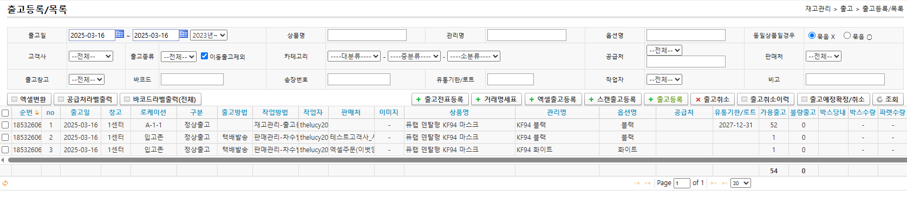Check the checkbox for row no 3

coord(5,149)
